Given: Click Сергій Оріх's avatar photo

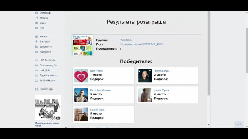Looking at the screenshot, I should [81, 114].
